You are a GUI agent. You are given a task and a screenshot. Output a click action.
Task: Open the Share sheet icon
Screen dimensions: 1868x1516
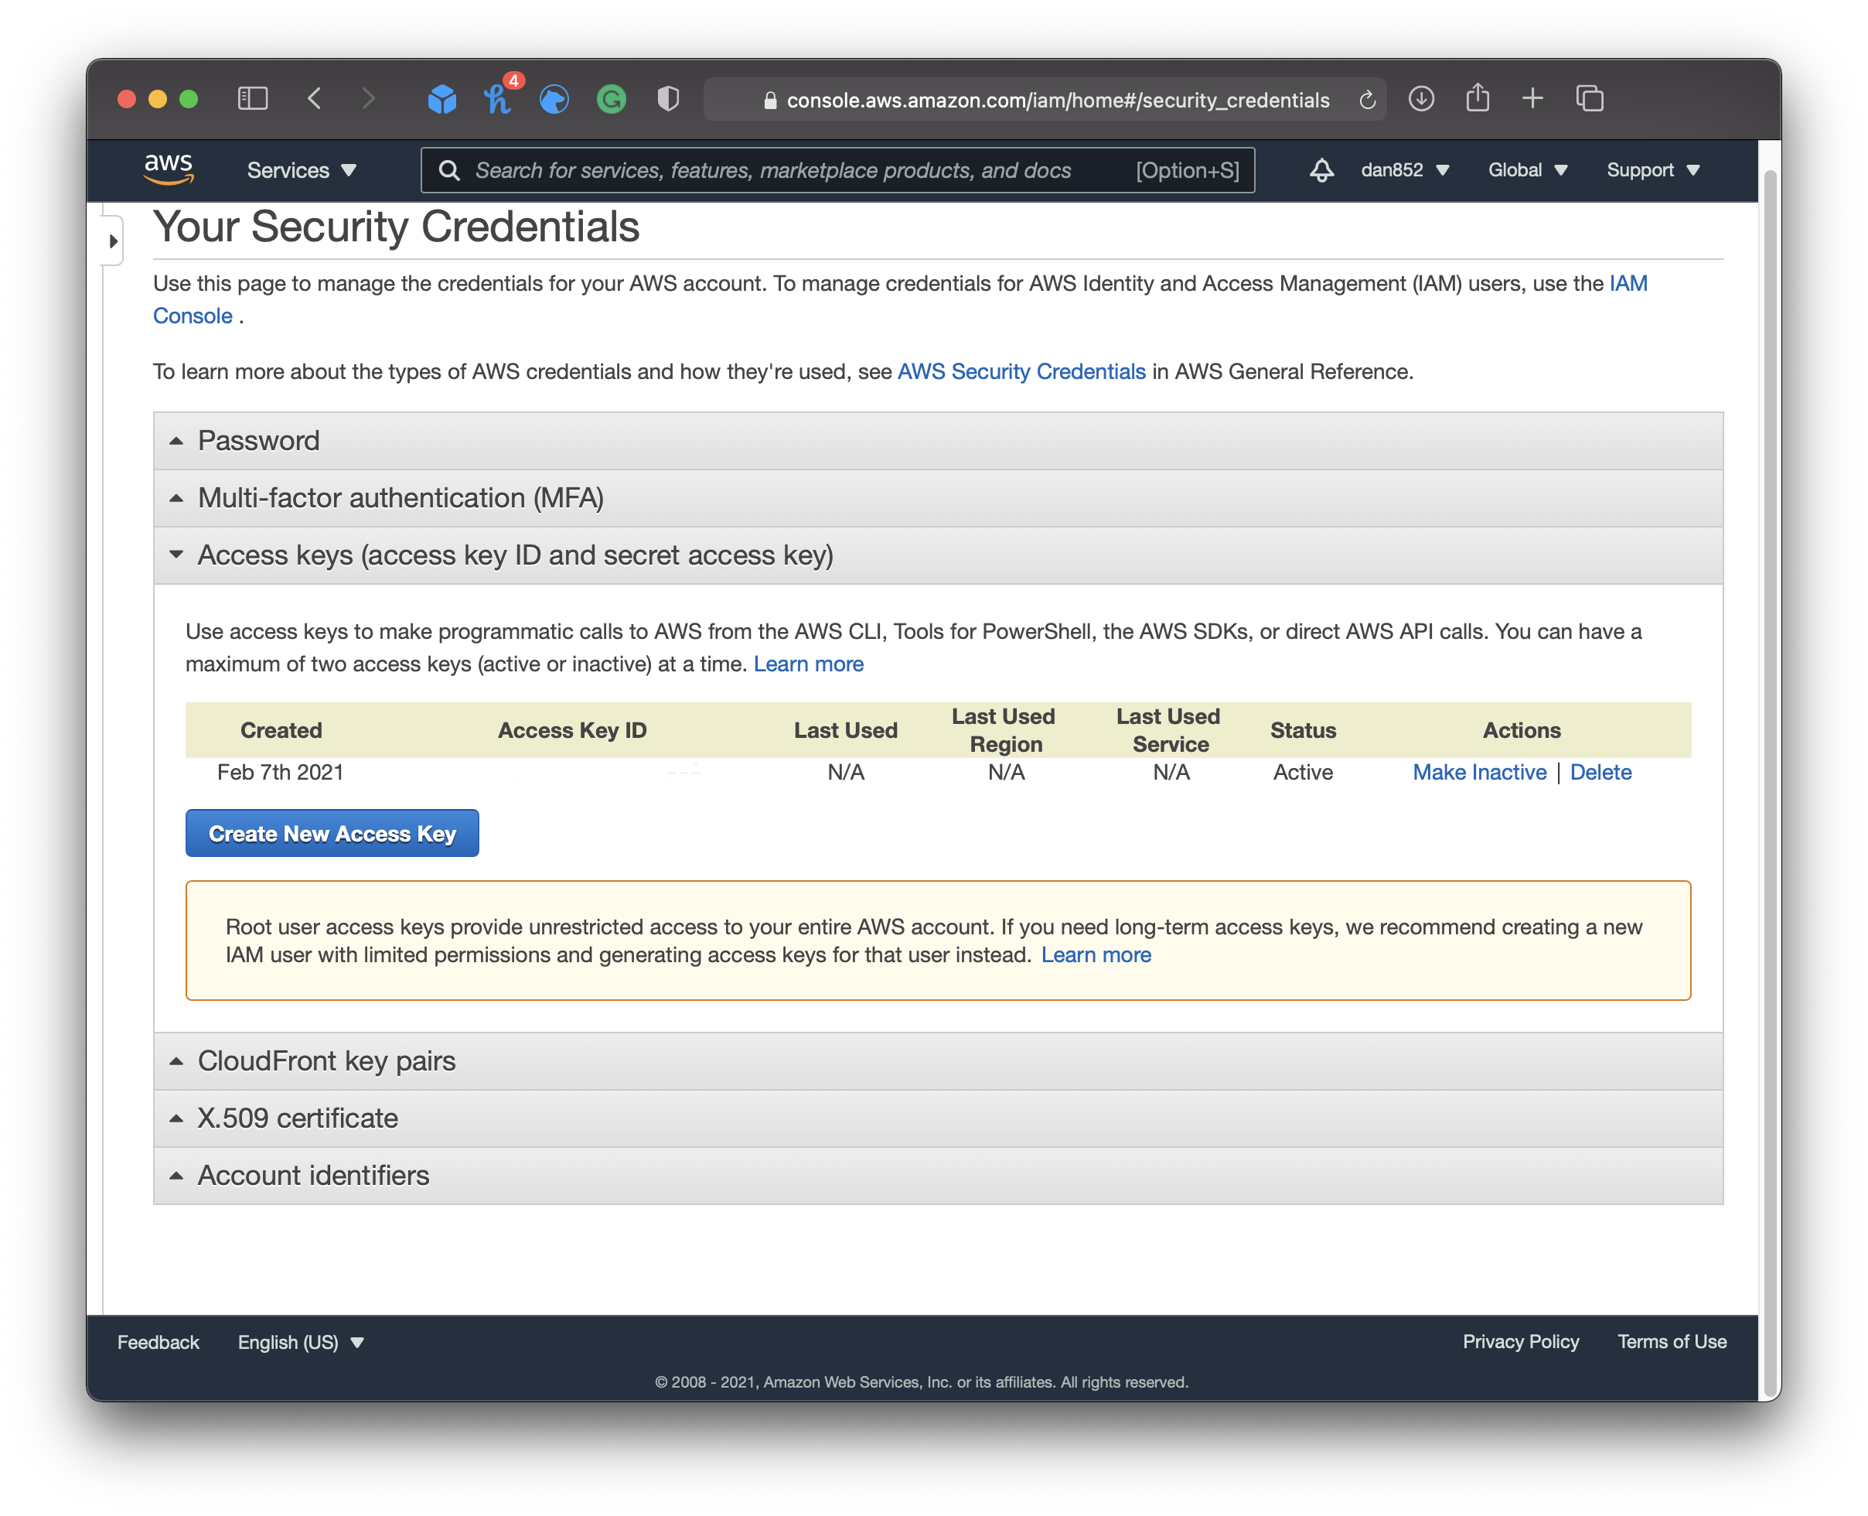(1477, 97)
